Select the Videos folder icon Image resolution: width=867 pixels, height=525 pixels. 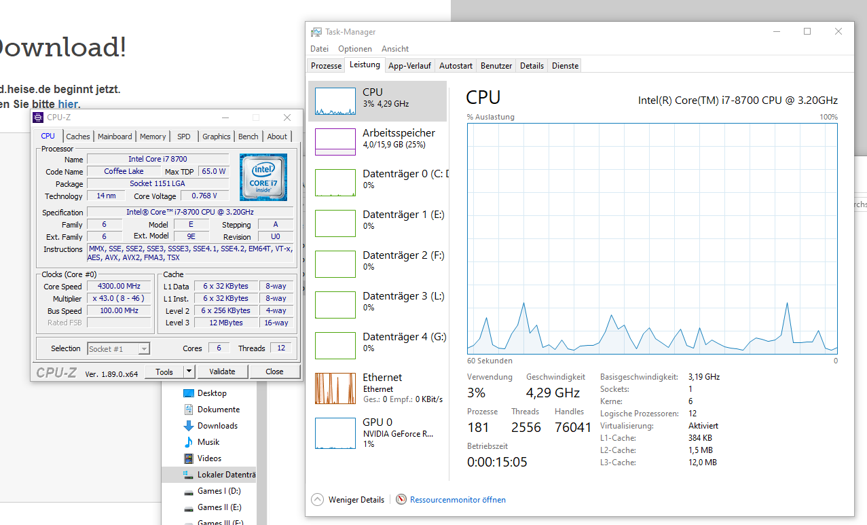pyautogui.click(x=189, y=458)
